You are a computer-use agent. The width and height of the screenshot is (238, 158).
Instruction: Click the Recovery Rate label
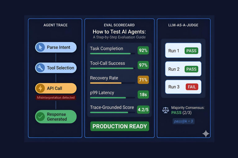[x=104, y=78]
